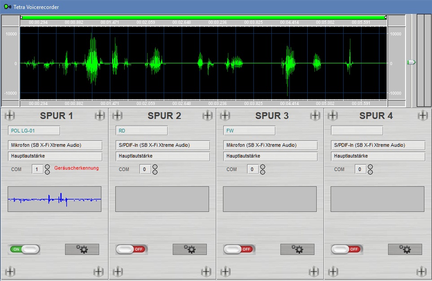Click the green timeline progress bar

(x=204, y=18)
